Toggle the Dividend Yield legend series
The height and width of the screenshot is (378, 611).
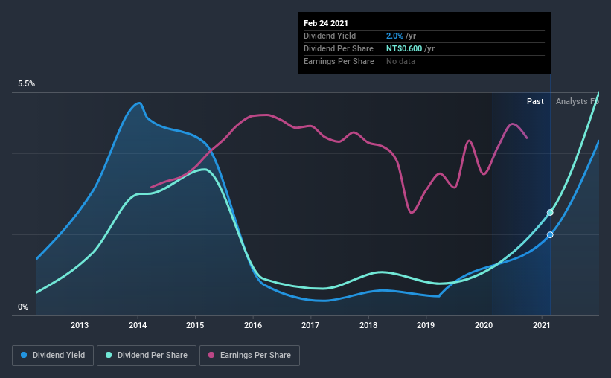point(53,356)
